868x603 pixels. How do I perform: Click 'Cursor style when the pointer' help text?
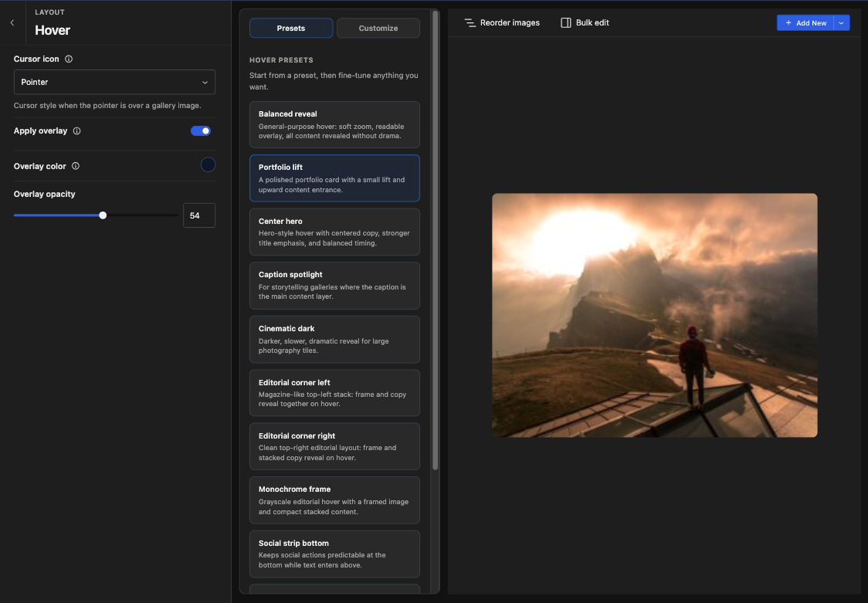[x=107, y=106]
